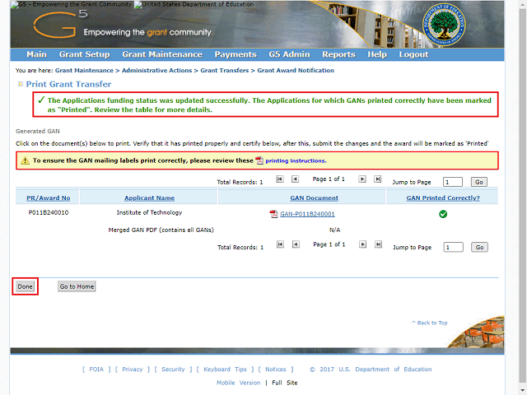Screen dimensions: 527x395
Task: Click the Back to Top link
Action: (430, 323)
